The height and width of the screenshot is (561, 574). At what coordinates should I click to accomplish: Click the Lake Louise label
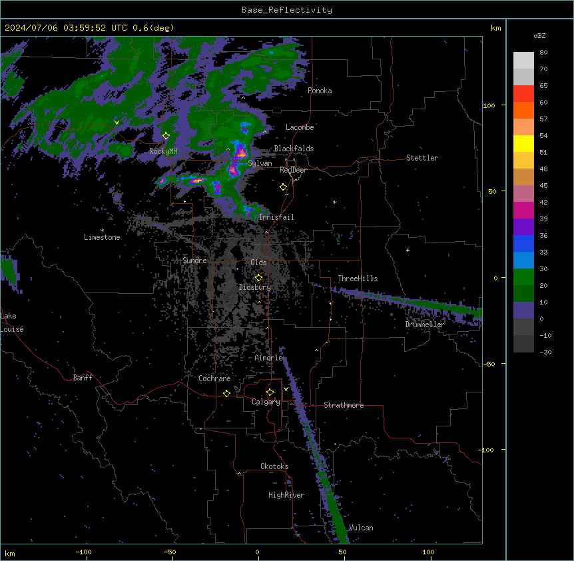12,322
